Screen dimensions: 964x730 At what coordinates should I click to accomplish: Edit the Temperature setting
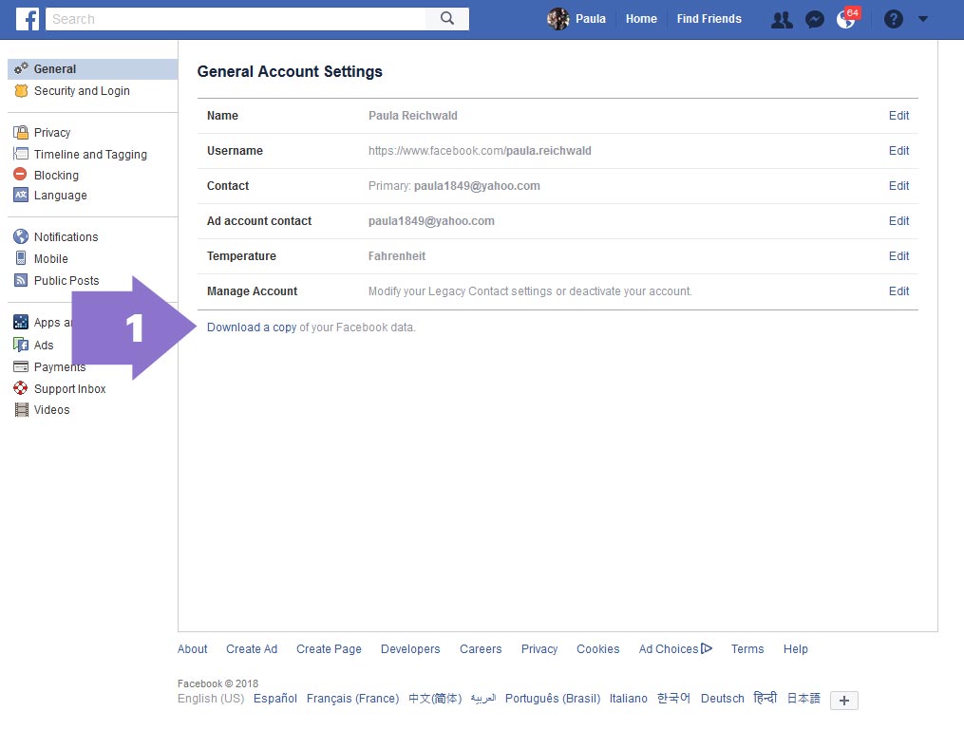pyautogui.click(x=898, y=255)
